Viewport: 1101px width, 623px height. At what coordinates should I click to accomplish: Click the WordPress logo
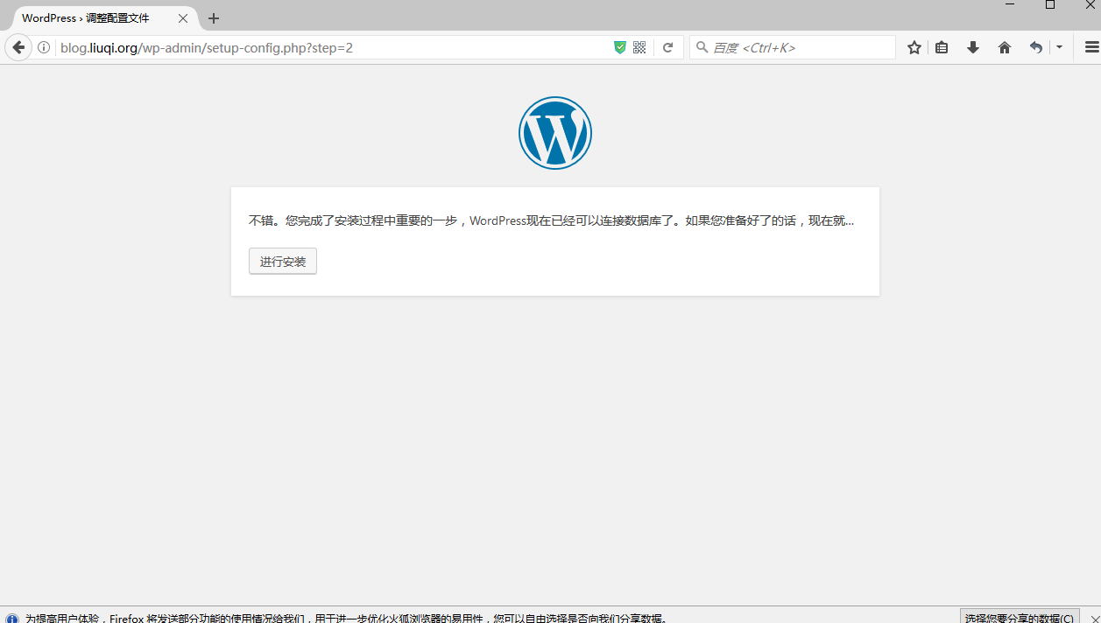tap(555, 133)
